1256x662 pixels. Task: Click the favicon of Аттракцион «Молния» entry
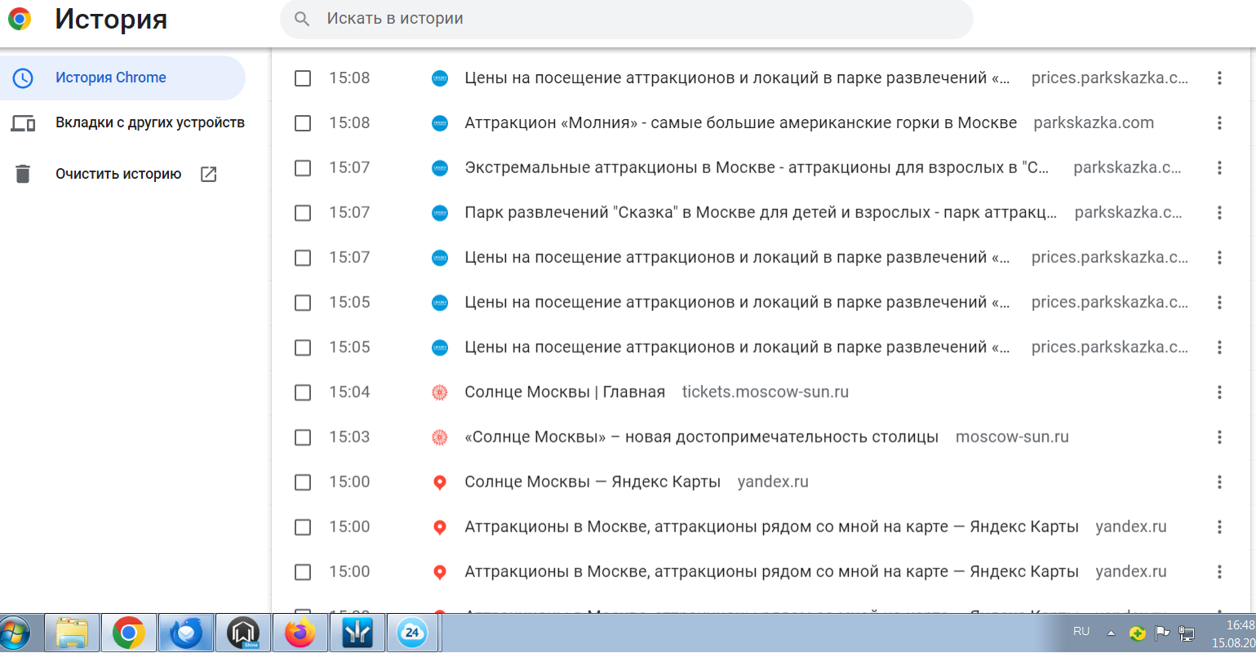(x=440, y=123)
